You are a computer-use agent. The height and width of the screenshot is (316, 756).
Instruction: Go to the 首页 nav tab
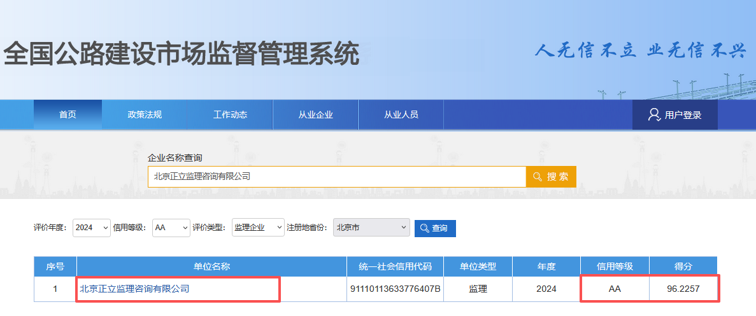(x=68, y=114)
